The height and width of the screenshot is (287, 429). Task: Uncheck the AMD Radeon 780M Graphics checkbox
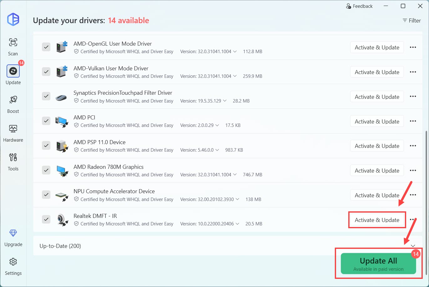pyautogui.click(x=46, y=170)
